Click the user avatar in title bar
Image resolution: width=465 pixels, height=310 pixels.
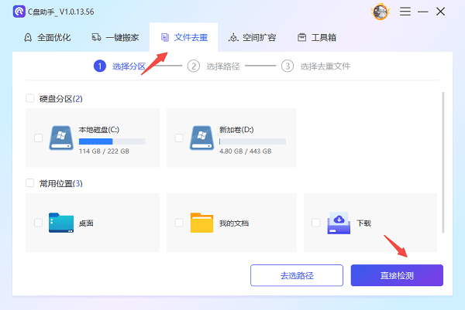[381, 12]
